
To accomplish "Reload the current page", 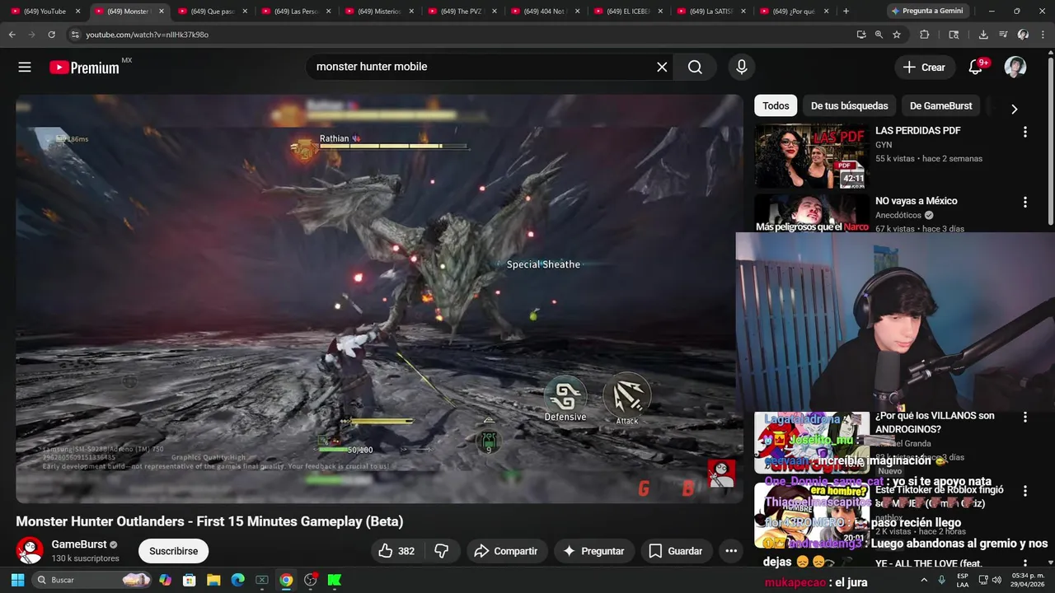I will pos(51,35).
